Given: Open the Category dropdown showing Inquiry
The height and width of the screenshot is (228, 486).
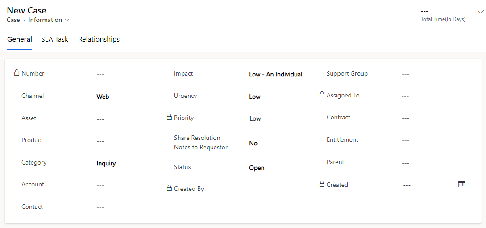Looking at the screenshot, I should coord(129,163).
